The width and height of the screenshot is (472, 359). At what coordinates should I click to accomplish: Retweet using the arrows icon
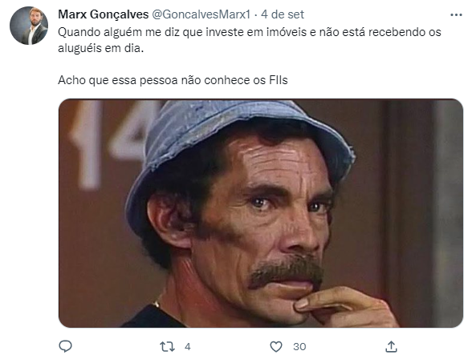(167, 347)
